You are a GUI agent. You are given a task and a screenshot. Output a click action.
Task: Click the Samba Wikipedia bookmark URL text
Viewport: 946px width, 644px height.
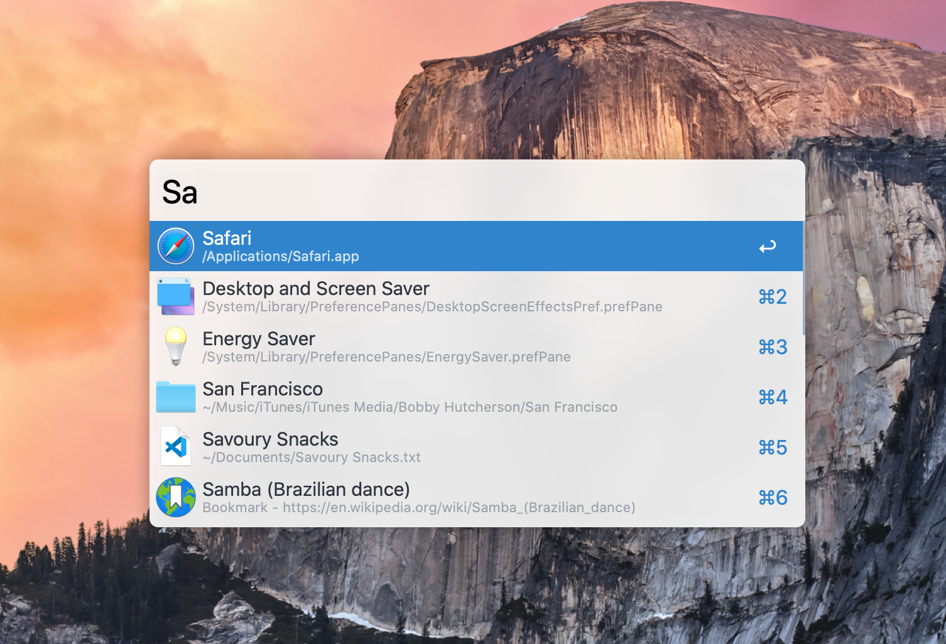tap(419, 507)
